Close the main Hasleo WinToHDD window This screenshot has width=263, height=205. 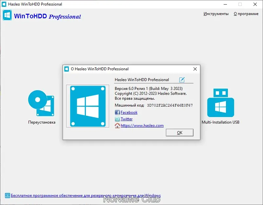tap(255, 4)
